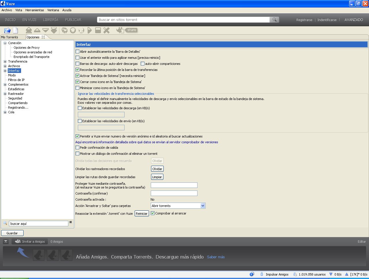Click Reiniciar torrent association button
This screenshot has height=279, width=369.
click(x=142, y=214)
